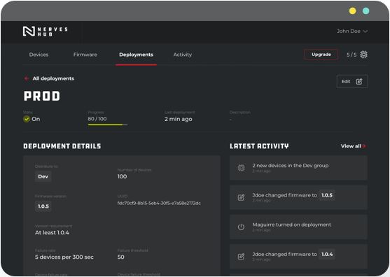Click the failure threshold value 50
The width and height of the screenshot is (390, 277).
pos(121,257)
